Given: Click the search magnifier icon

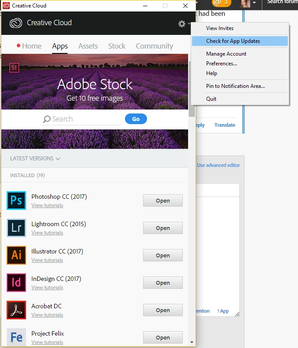Looking at the screenshot, I should point(47,119).
